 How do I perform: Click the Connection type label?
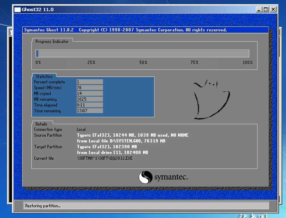click(x=48, y=130)
